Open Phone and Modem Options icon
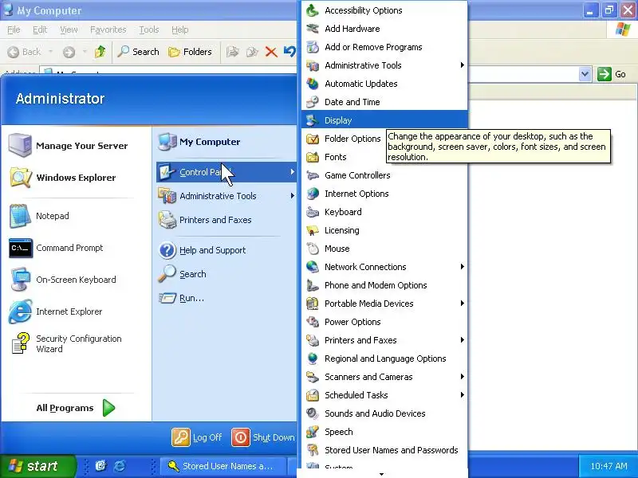 (312, 285)
